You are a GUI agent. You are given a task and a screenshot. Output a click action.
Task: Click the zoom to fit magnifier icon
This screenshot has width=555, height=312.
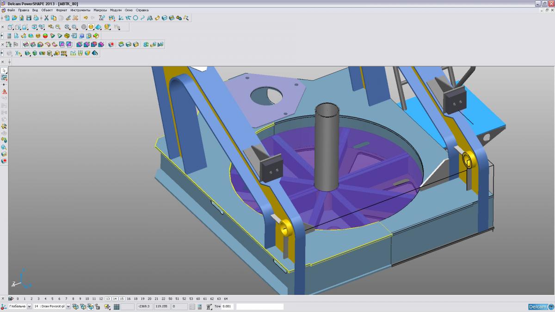67,27
